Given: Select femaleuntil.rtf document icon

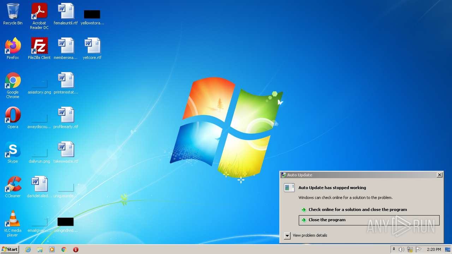Looking at the screenshot, I should pyautogui.click(x=66, y=14).
